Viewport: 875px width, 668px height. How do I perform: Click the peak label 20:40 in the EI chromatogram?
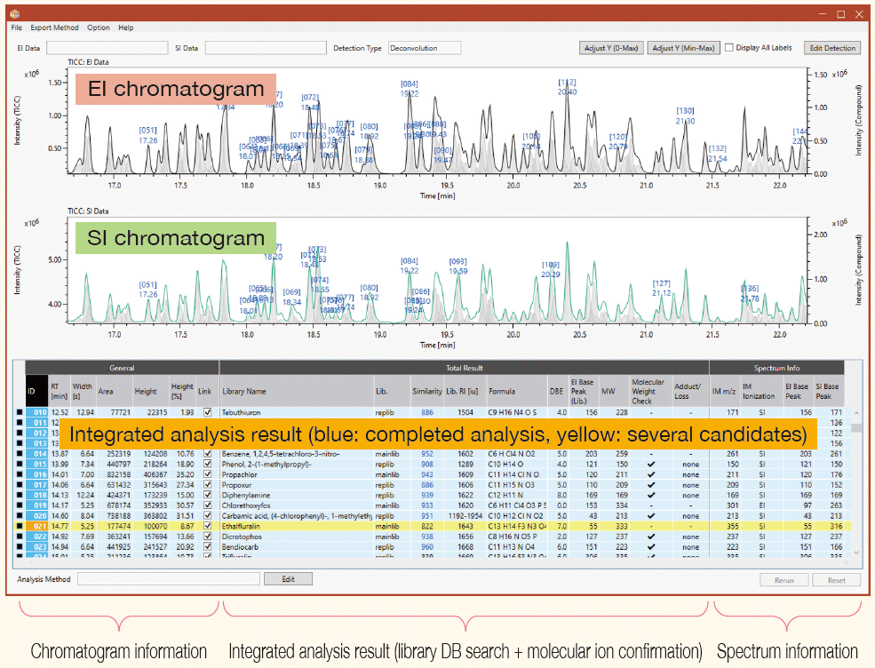pos(566,91)
